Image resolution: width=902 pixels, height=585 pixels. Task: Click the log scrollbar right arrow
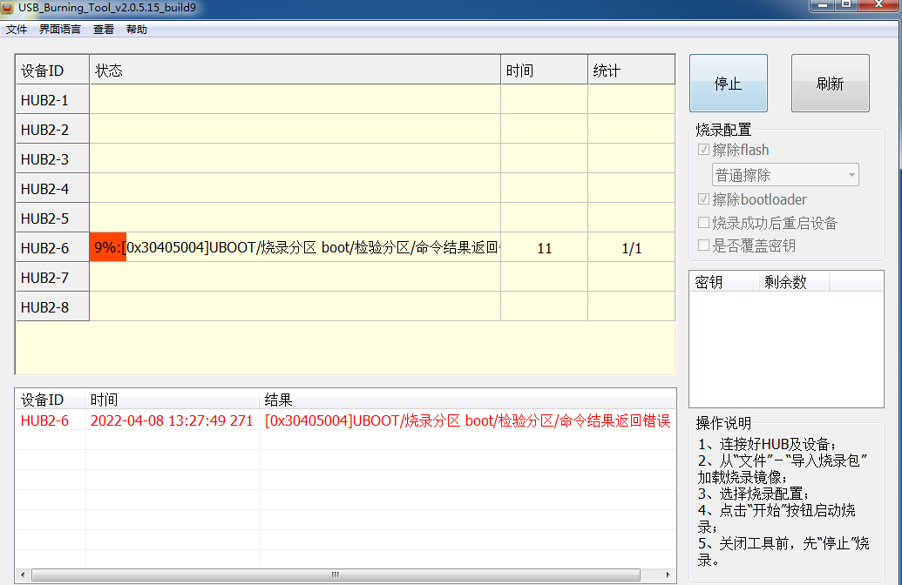[668, 575]
